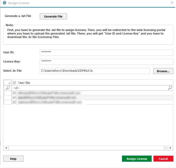
Task: Uncheck the second user row checkbox
Action: click(x=14, y=97)
